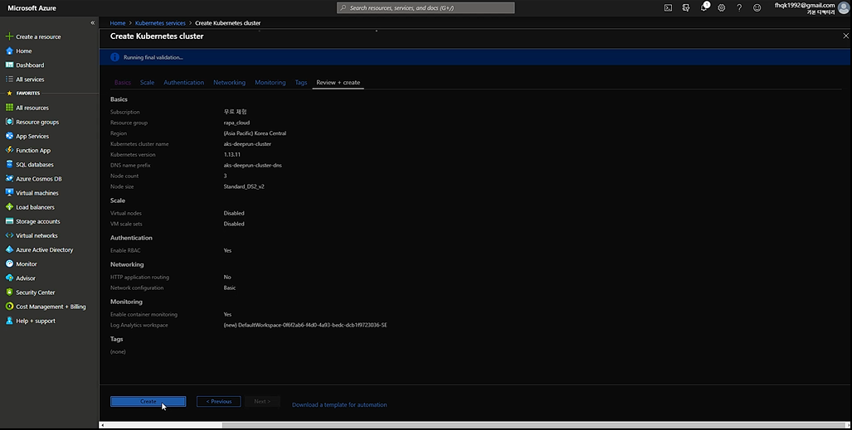This screenshot has width=852, height=430.
Task: Click the Help + support icon
Action: [9, 321]
